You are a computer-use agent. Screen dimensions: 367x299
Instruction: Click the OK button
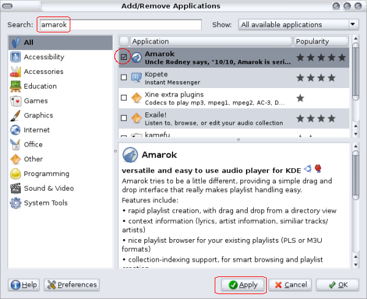(x=337, y=285)
